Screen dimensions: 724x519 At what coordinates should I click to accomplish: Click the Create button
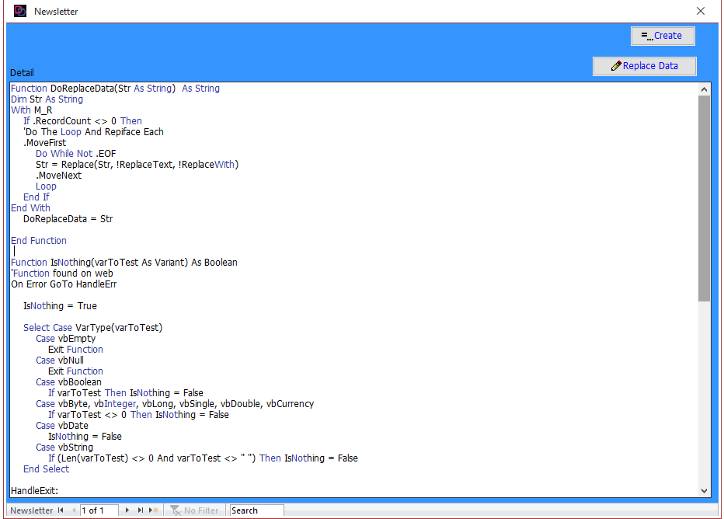tap(663, 36)
